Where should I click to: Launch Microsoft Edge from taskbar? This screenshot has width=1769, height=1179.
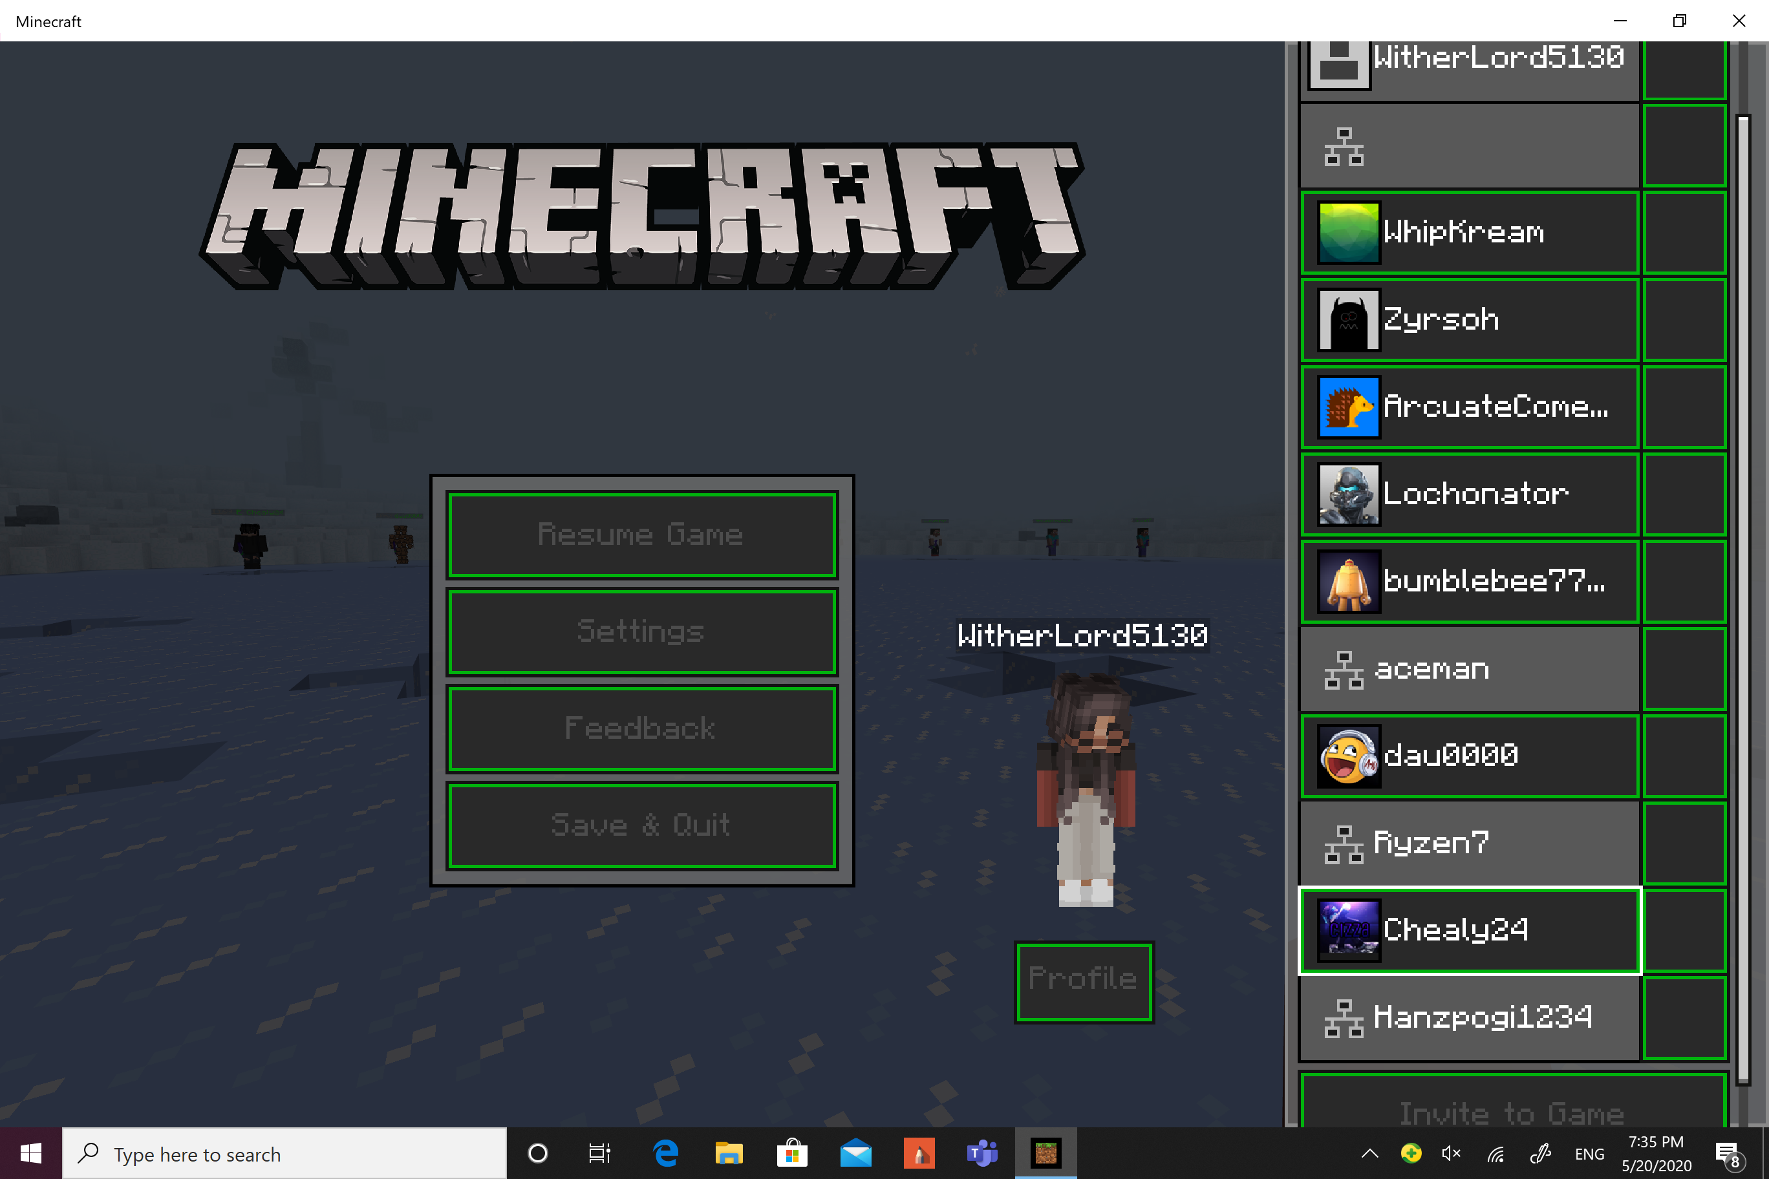[x=665, y=1153]
